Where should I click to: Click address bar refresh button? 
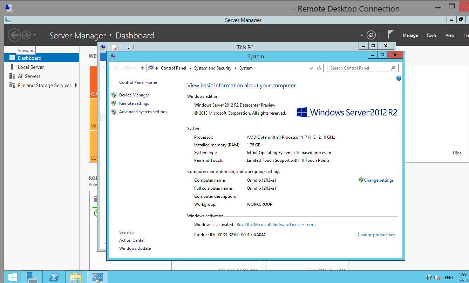pyautogui.click(x=319, y=68)
